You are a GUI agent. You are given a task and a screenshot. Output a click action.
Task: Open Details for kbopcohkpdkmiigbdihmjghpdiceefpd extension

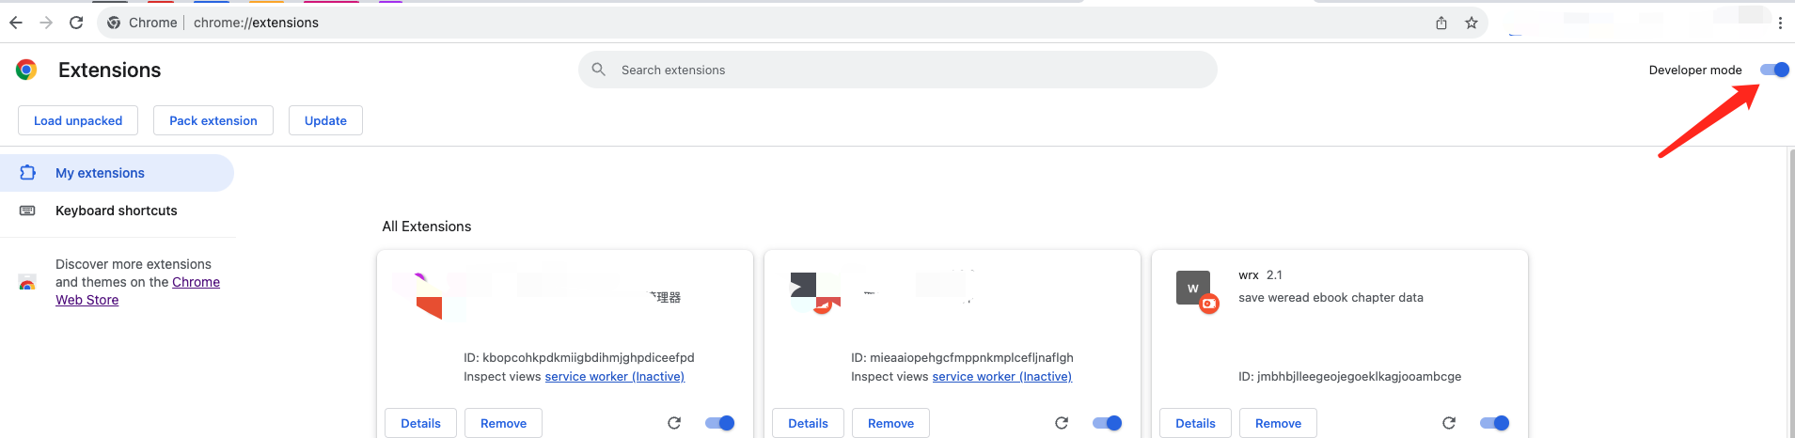point(420,423)
